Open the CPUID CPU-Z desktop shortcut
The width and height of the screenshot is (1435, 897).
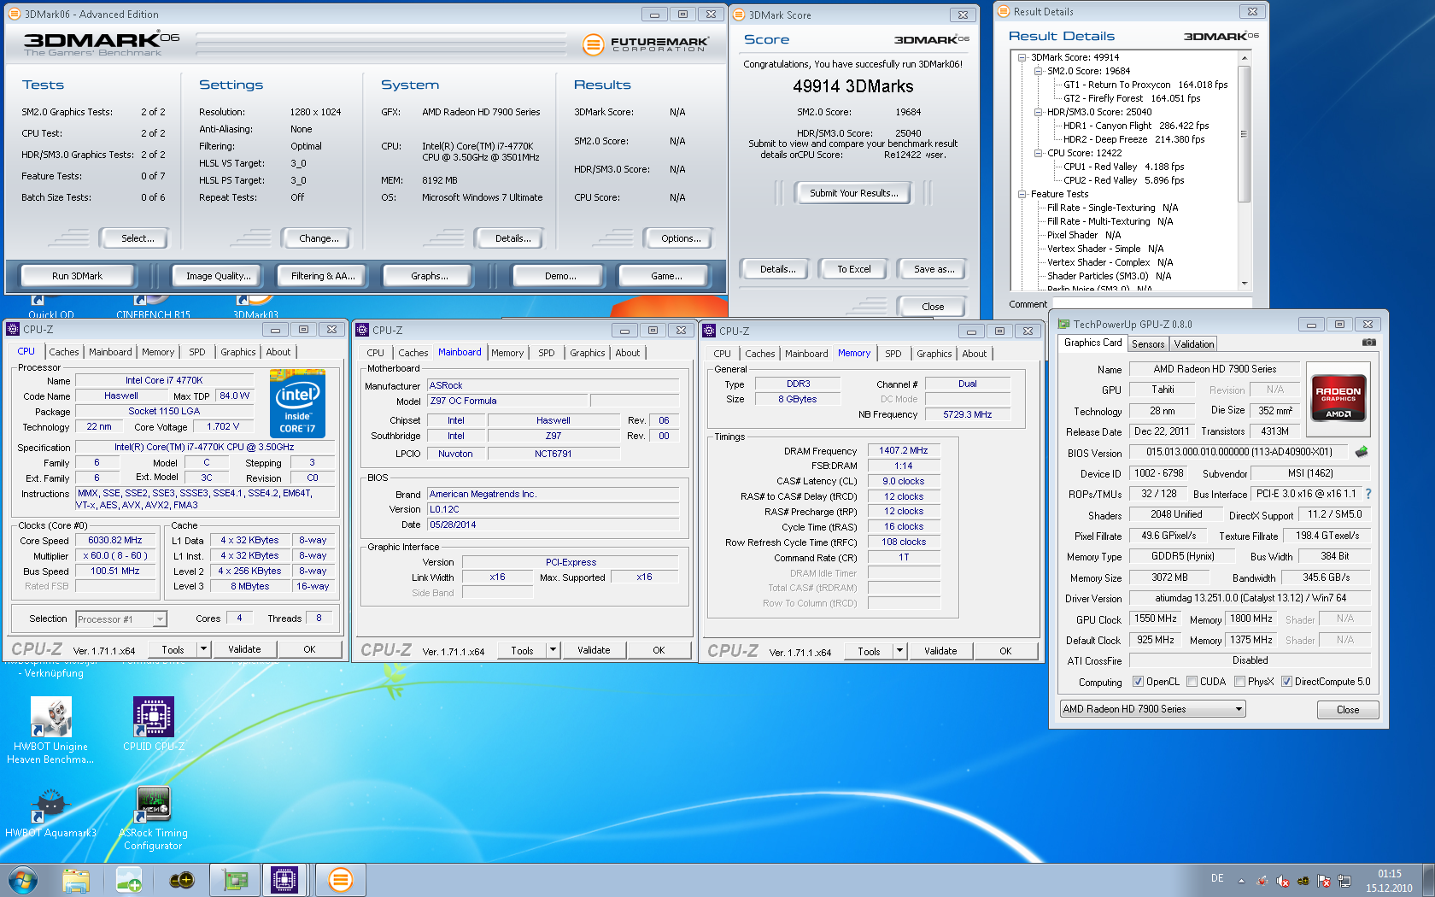pyautogui.click(x=154, y=724)
